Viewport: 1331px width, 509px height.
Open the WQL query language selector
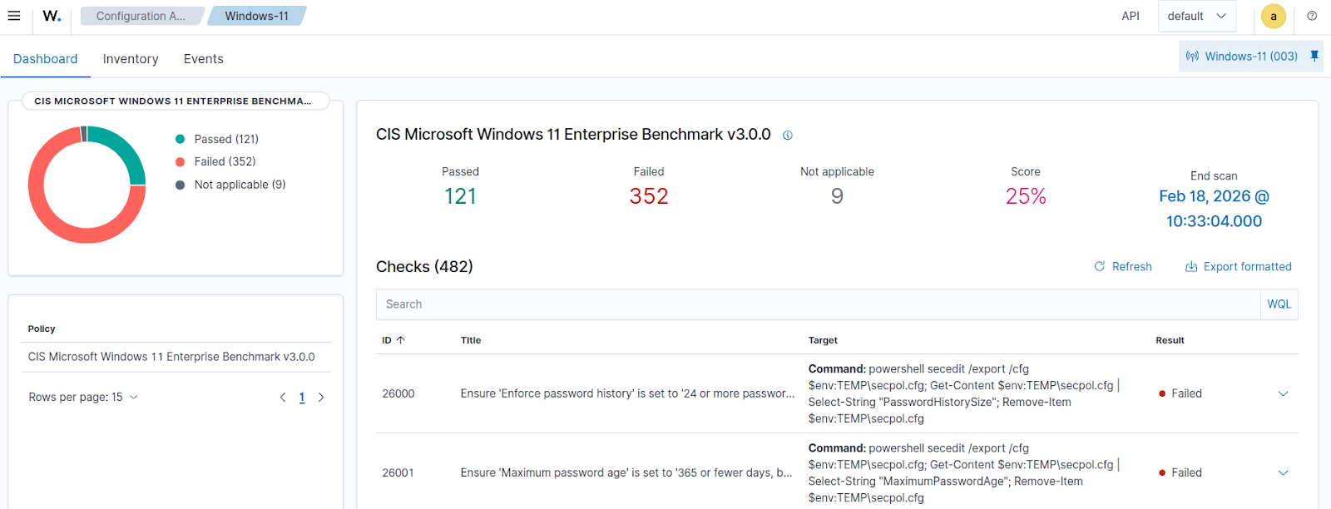pos(1279,304)
